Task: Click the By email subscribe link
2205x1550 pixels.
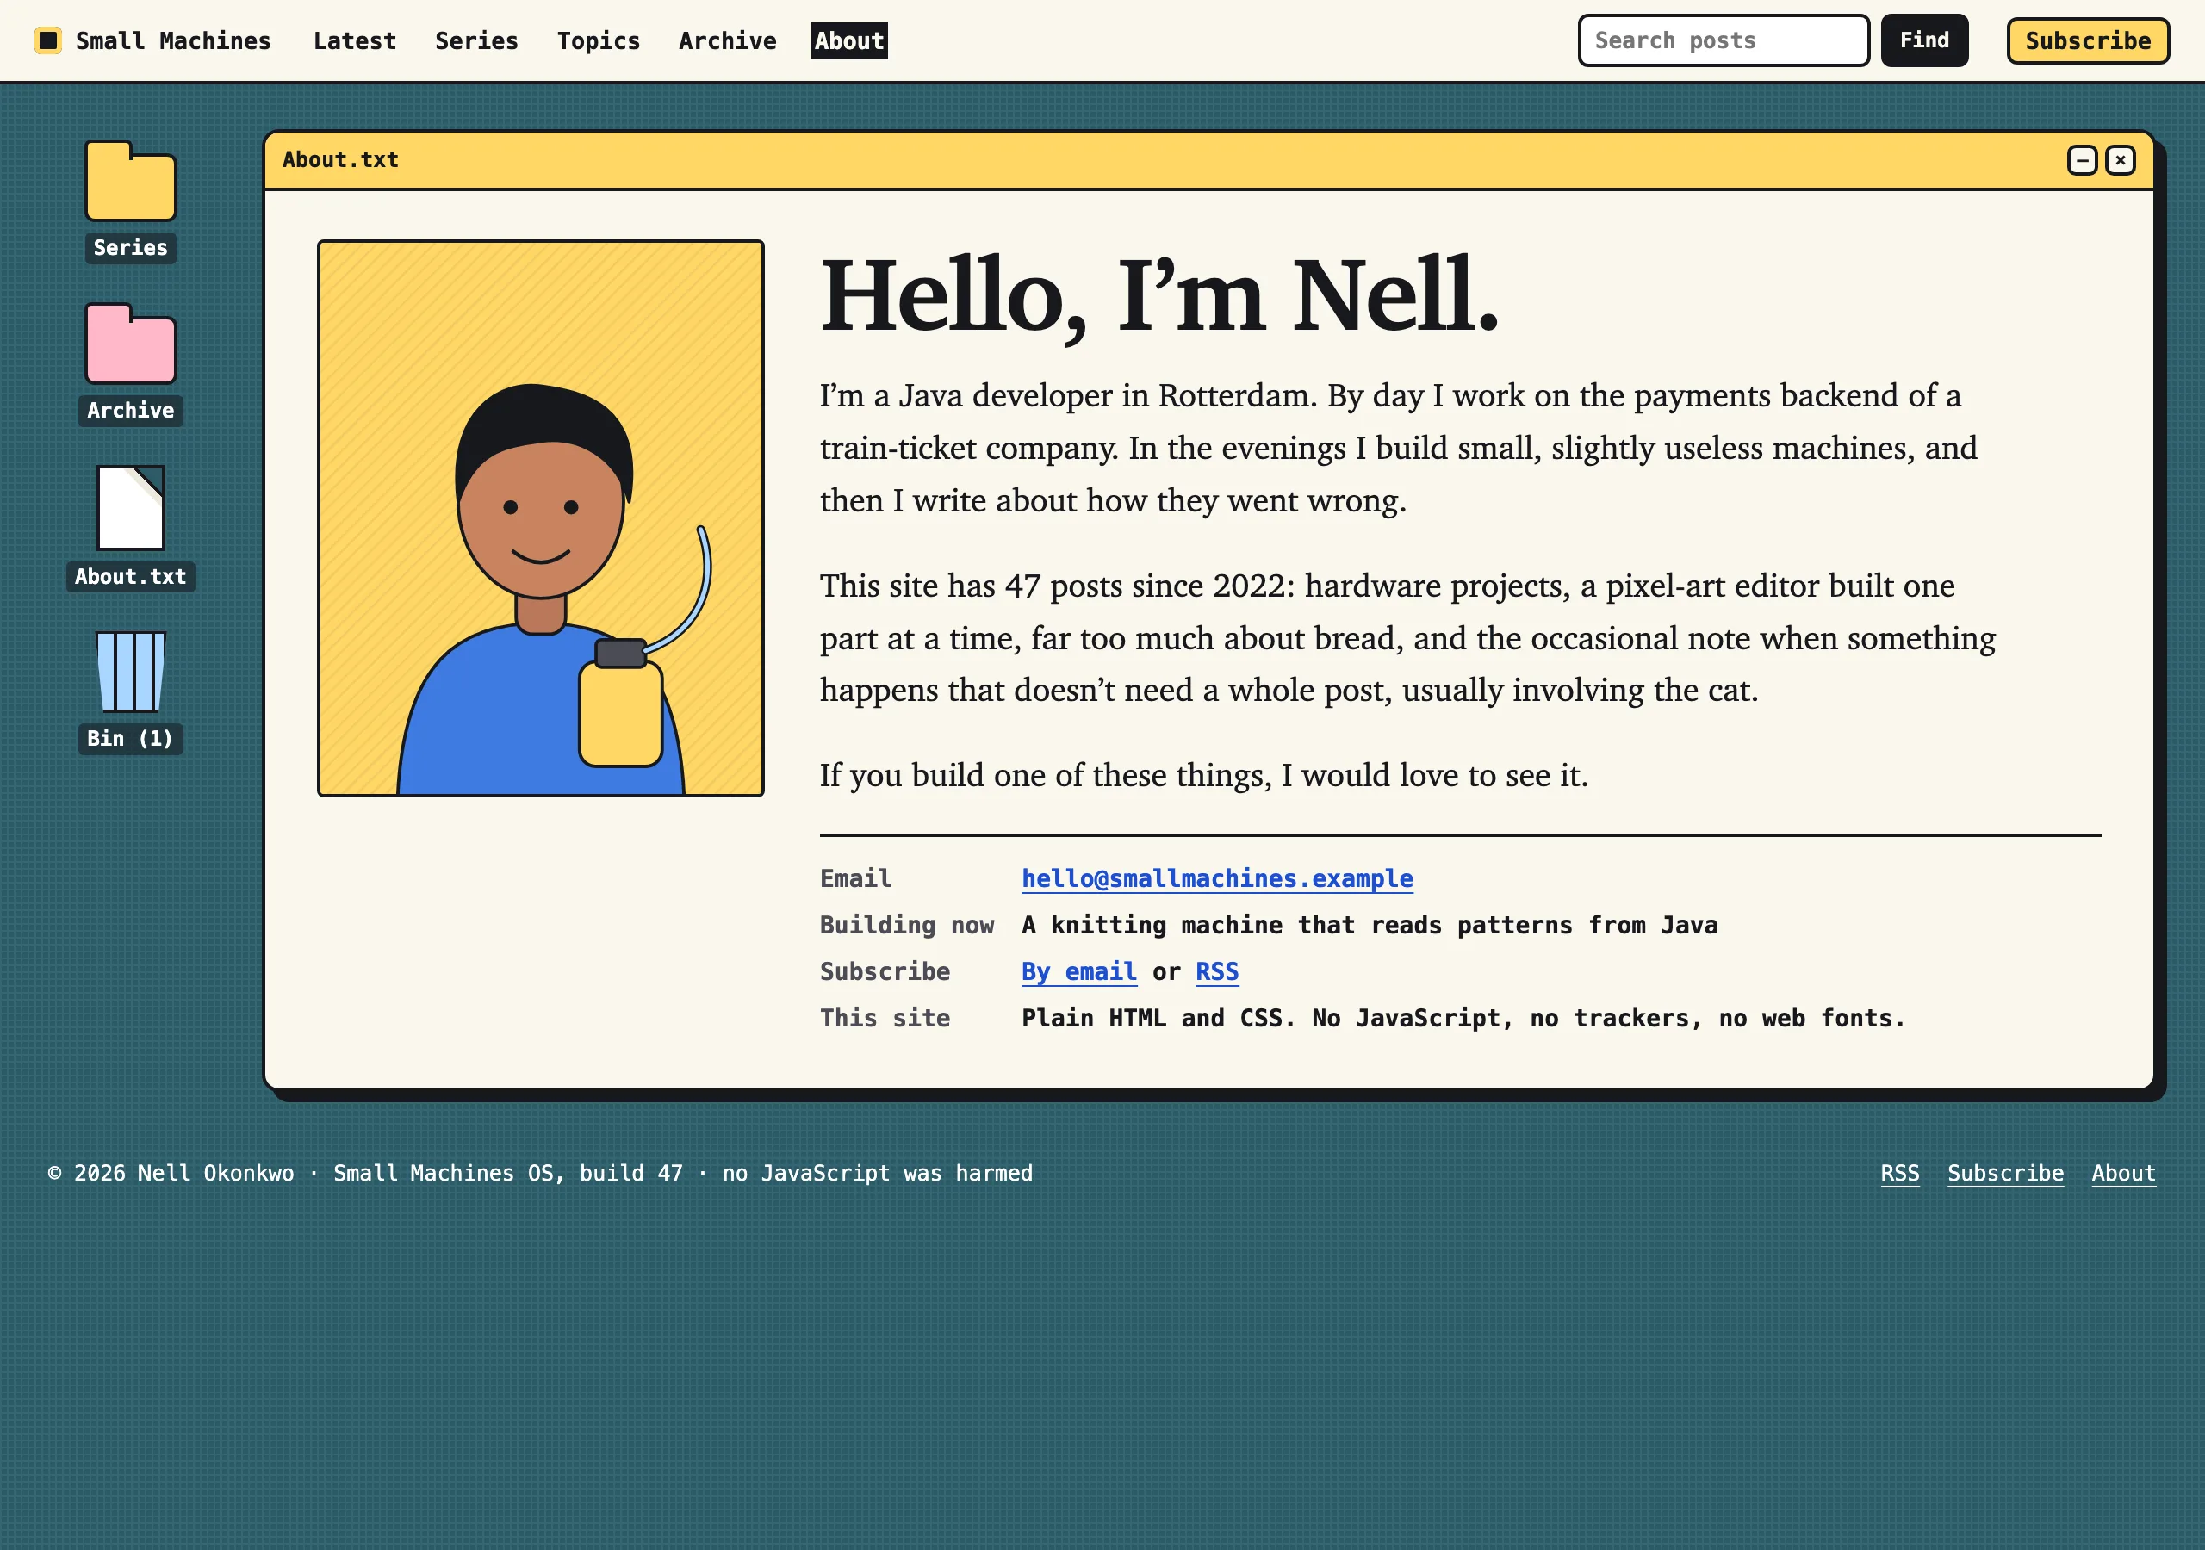Action: pyautogui.click(x=1078, y=972)
